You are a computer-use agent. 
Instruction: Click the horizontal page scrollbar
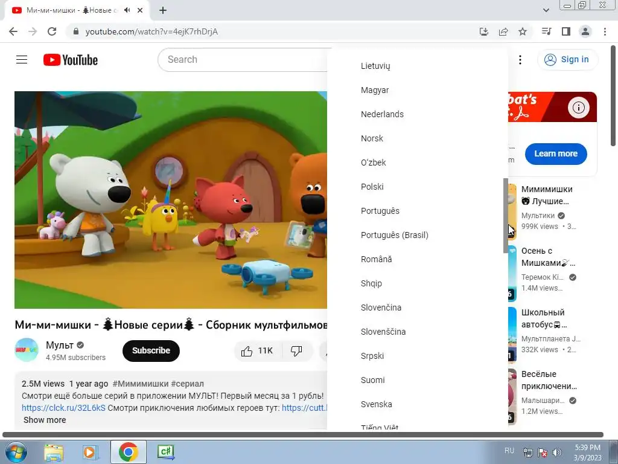(x=303, y=434)
